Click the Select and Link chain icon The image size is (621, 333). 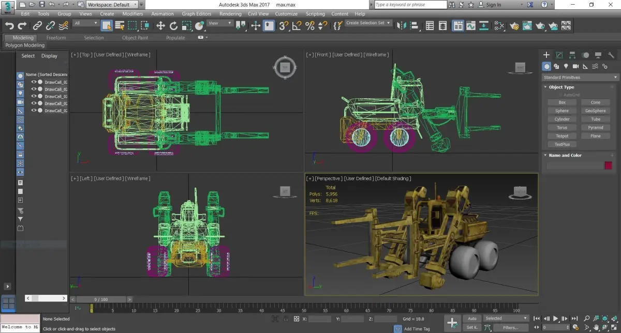click(37, 25)
